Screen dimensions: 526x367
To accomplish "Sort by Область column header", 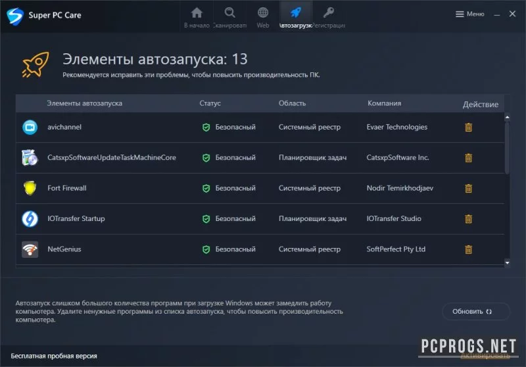I will pyautogui.click(x=292, y=103).
